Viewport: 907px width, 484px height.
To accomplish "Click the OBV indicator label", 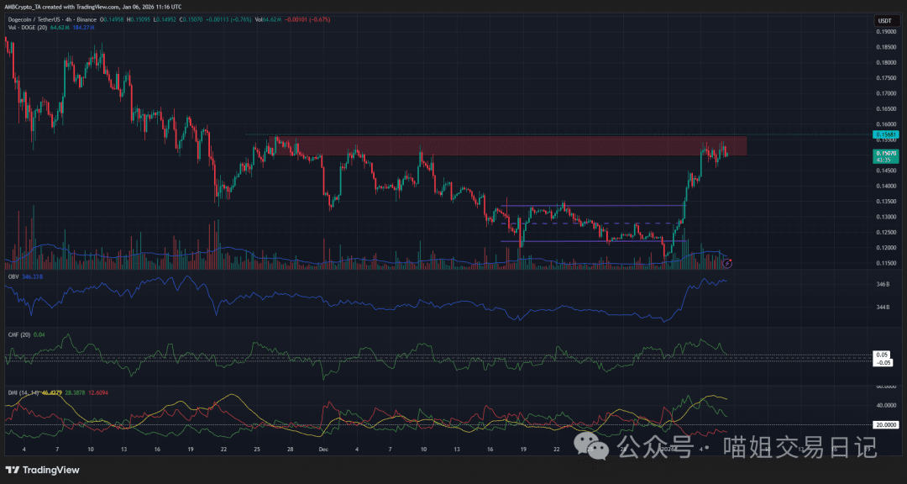I will [x=13, y=278].
